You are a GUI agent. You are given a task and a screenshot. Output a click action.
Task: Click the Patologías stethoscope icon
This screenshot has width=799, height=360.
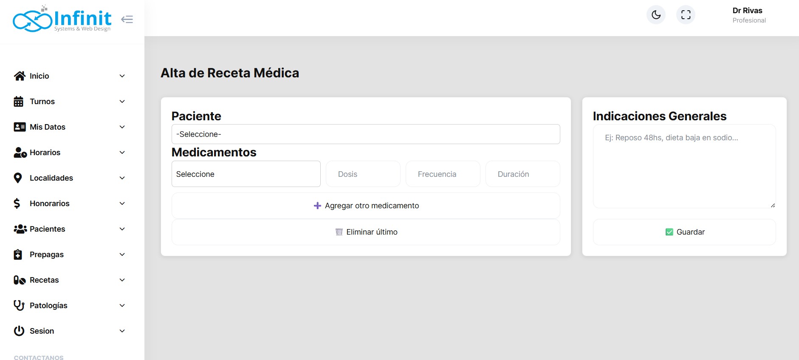(x=19, y=306)
